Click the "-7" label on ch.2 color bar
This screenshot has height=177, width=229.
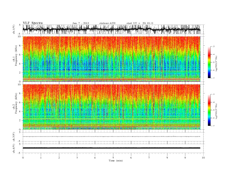click(213, 126)
